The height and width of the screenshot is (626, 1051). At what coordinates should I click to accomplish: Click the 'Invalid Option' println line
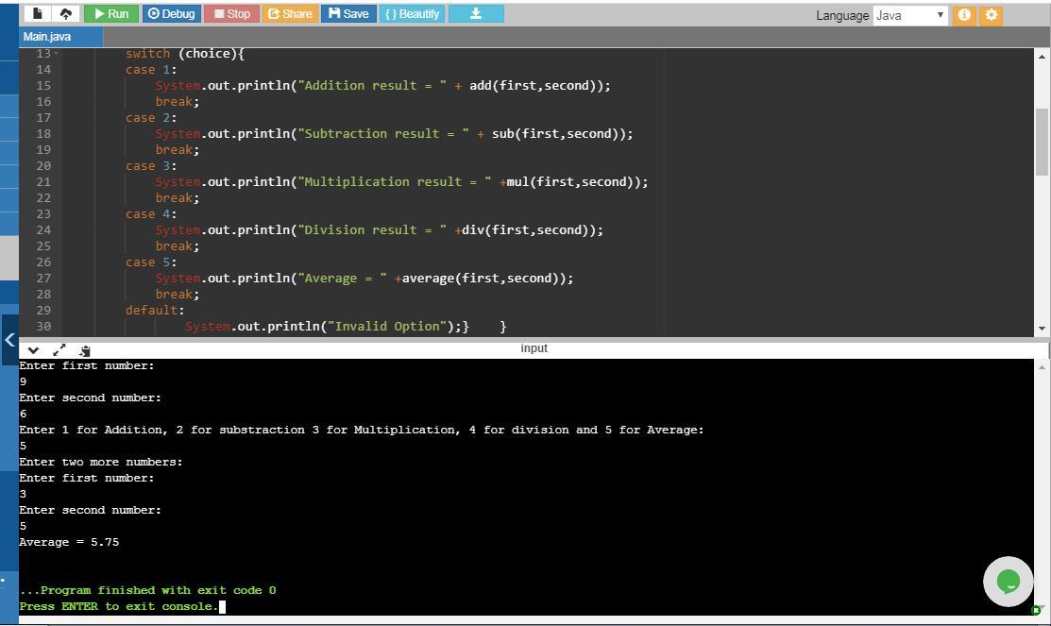tap(327, 327)
